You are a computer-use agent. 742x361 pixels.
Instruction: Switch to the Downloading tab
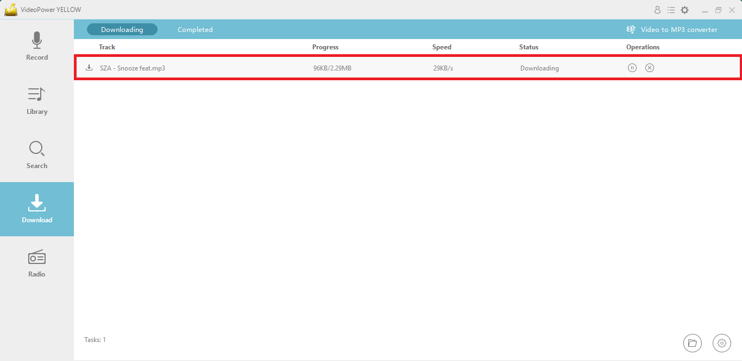click(122, 29)
